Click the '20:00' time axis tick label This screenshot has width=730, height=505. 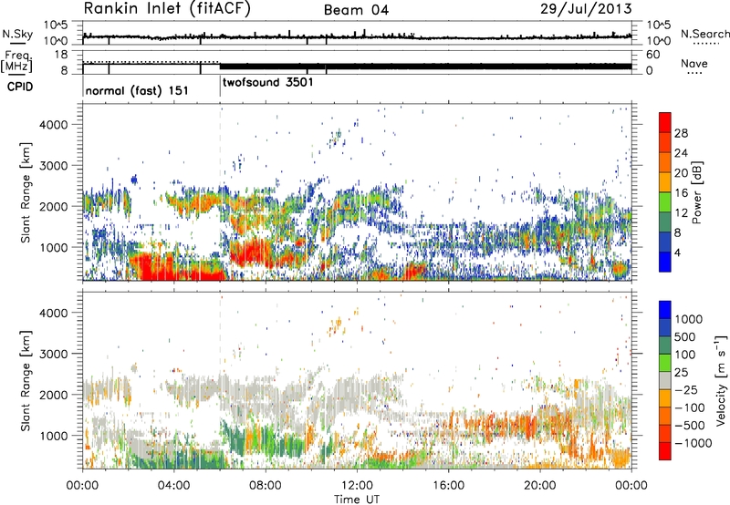point(539,486)
